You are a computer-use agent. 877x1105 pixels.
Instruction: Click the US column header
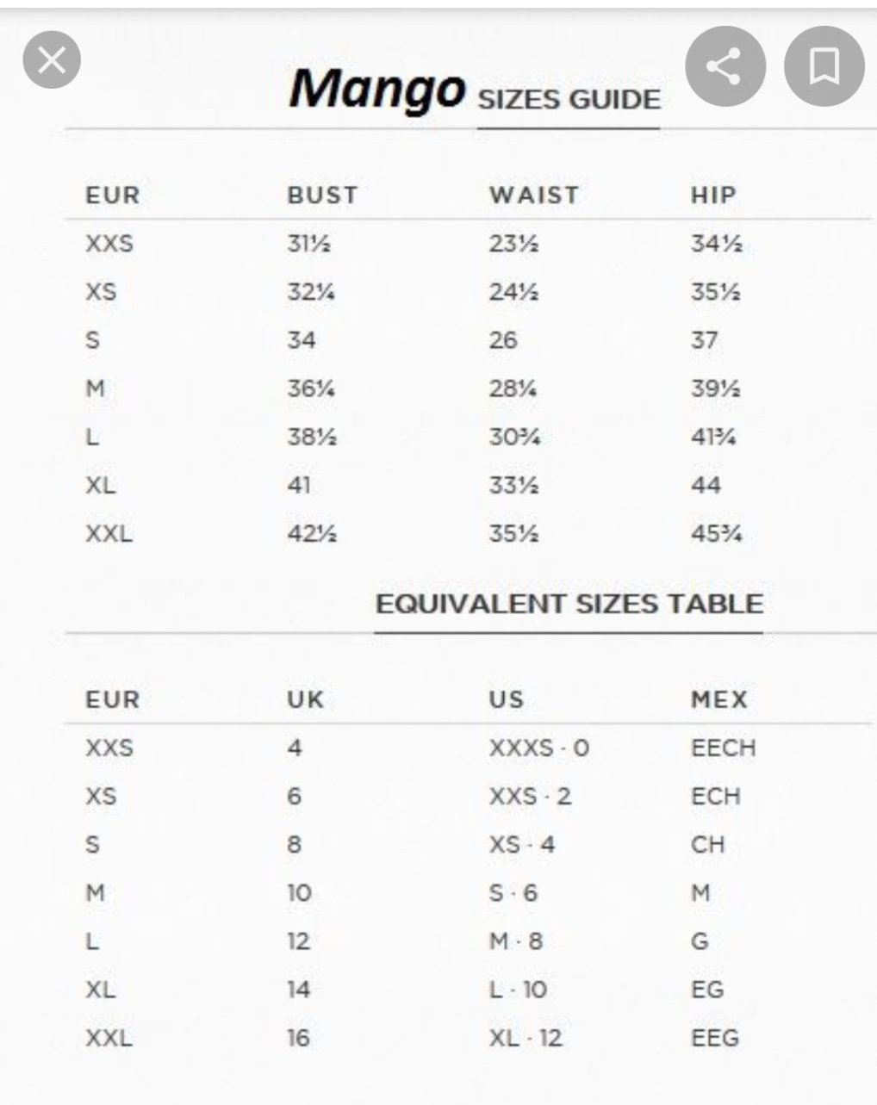pos(507,699)
